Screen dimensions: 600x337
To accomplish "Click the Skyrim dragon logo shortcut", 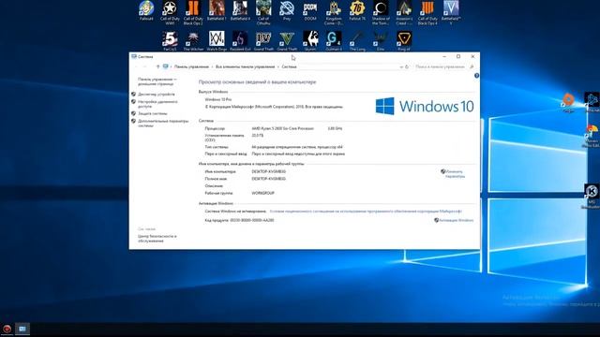I will (x=310, y=39).
